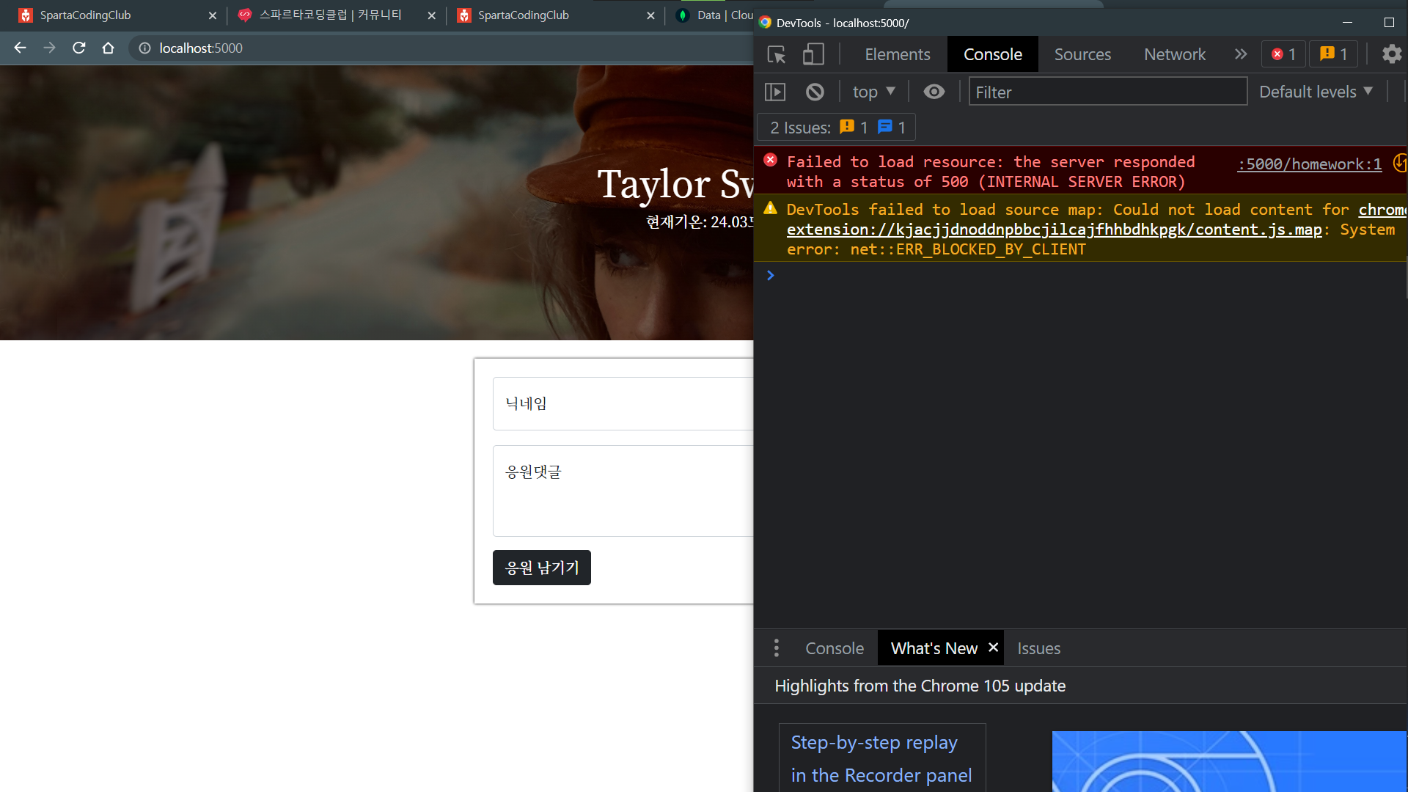Open the Step-by-step replay link
The image size is (1408, 792).
click(881, 758)
